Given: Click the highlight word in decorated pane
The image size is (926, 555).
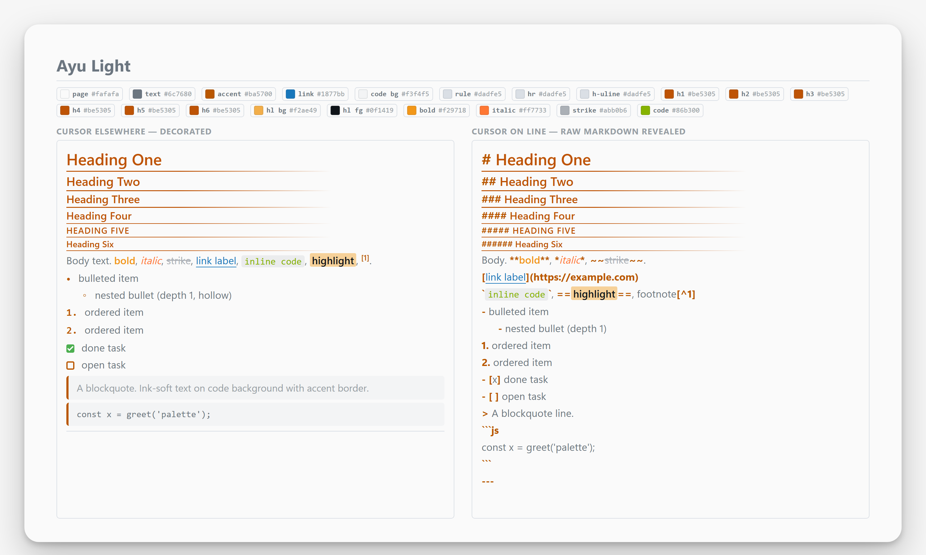Looking at the screenshot, I should point(333,261).
